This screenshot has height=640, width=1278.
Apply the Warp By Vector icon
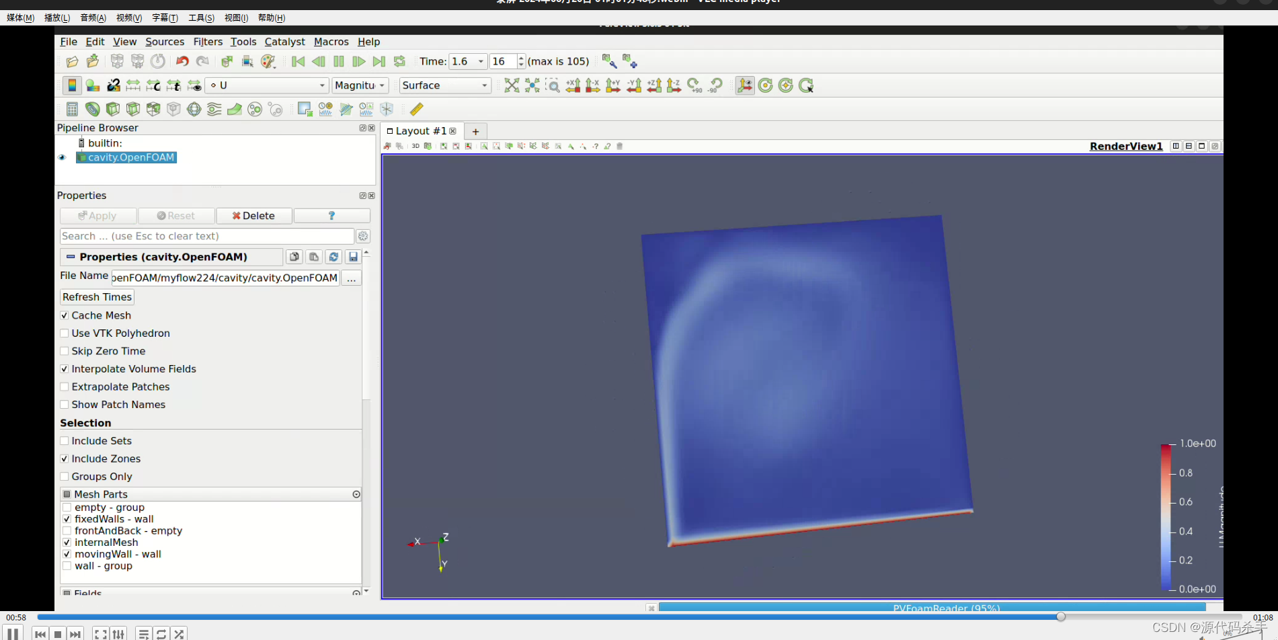tap(235, 109)
